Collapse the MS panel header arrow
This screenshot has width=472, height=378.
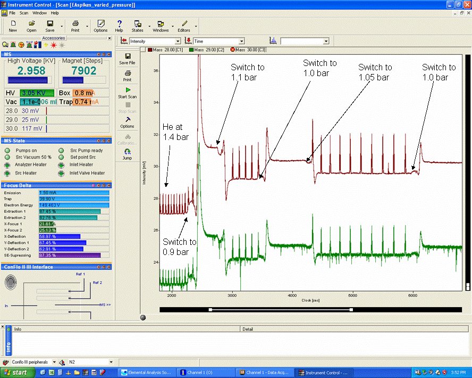109,54
